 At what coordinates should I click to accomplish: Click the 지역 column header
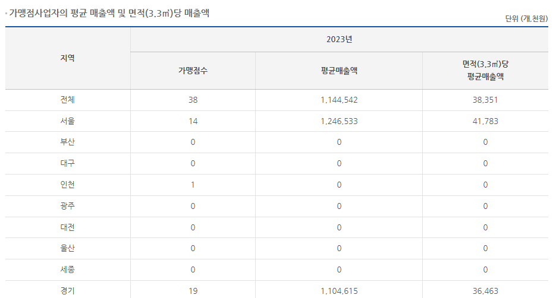[x=67, y=58]
